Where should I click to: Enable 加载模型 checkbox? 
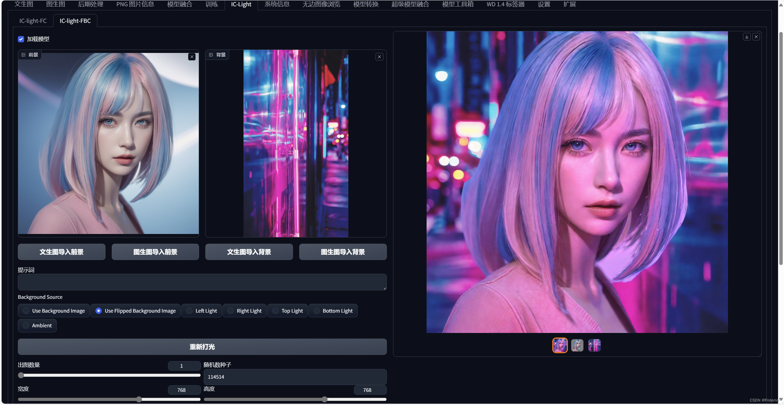click(21, 39)
